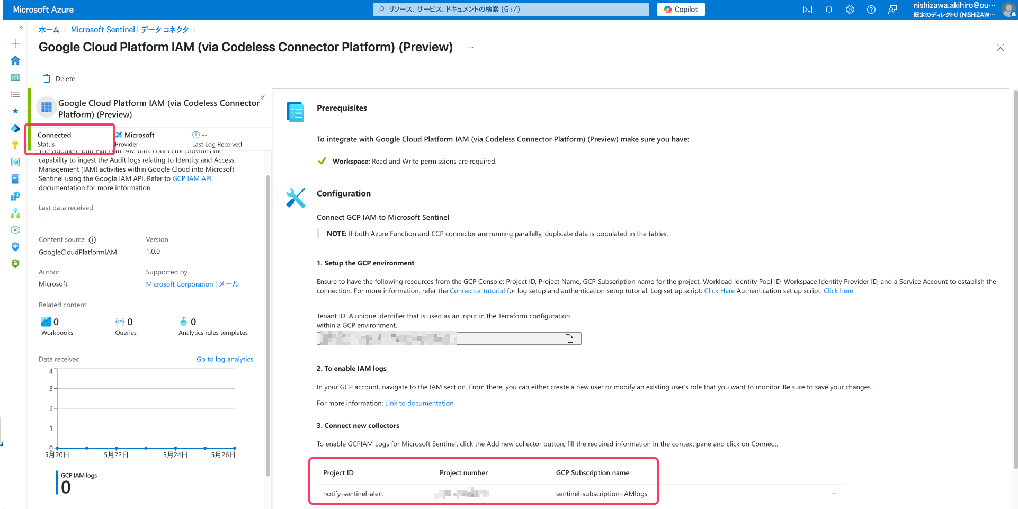Open the authentication script Click here link

coord(838,291)
